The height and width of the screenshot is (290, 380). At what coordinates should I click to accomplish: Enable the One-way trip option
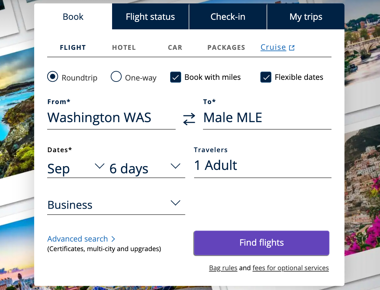116,77
